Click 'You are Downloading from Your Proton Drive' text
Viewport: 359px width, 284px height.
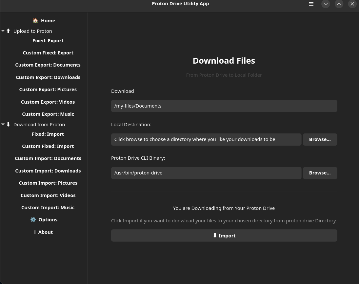224,208
